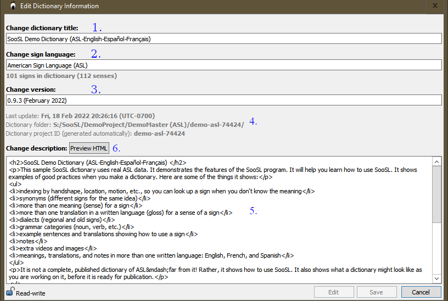Screen dimensions: 448x301
Task: Click the Save button
Action: (x=377, y=292)
